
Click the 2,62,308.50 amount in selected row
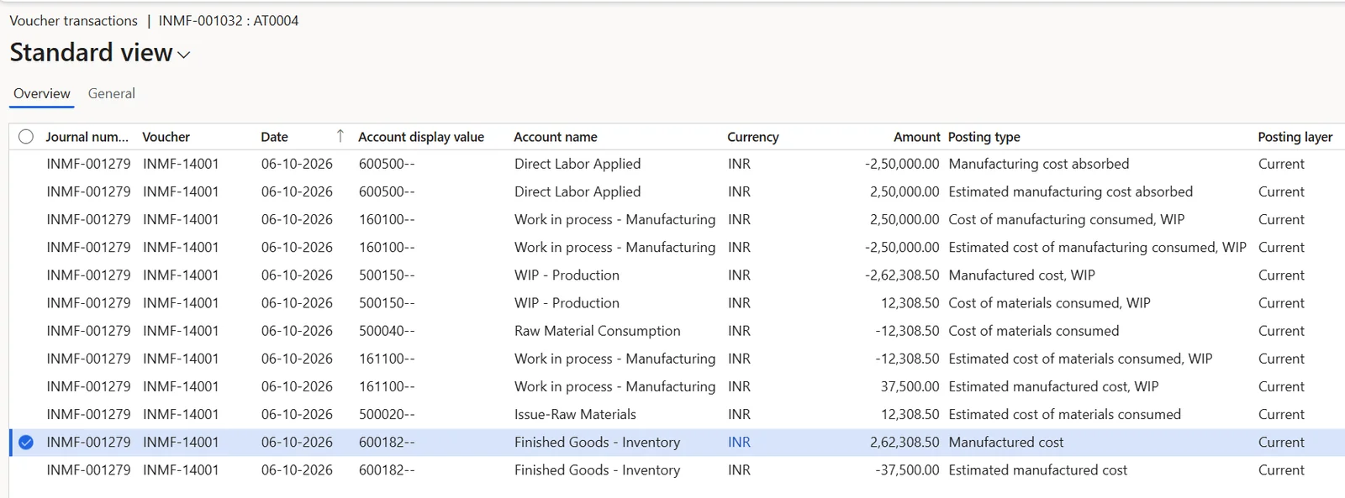[x=905, y=443]
